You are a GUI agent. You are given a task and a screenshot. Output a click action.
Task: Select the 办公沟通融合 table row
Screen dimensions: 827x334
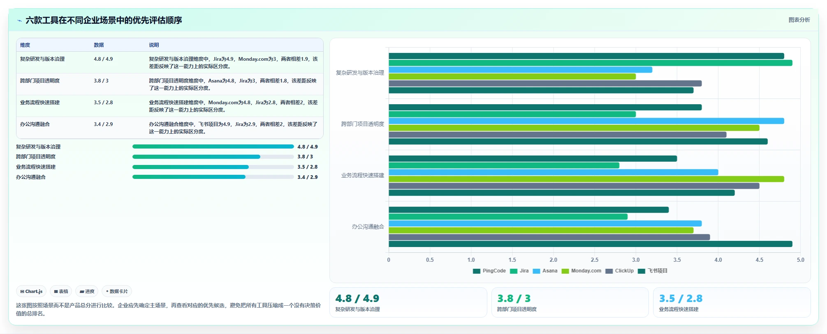click(x=170, y=128)
